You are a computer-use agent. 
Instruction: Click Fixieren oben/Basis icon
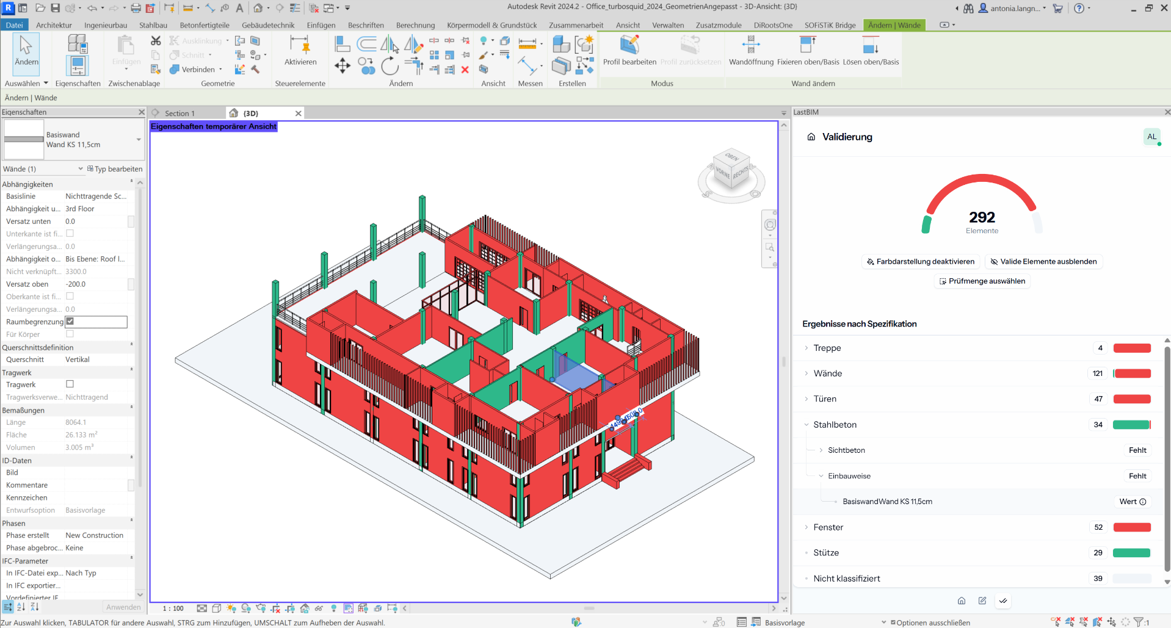point(807,45)
